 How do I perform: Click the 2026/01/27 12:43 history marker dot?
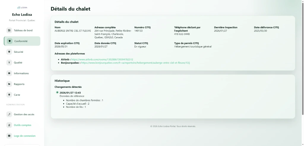57,92
